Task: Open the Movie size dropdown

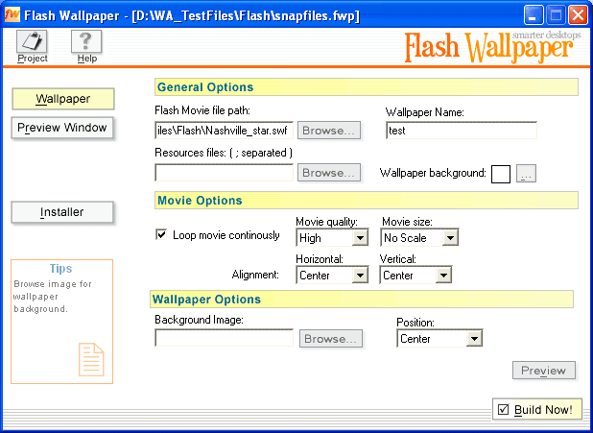Action: point(419,238)
